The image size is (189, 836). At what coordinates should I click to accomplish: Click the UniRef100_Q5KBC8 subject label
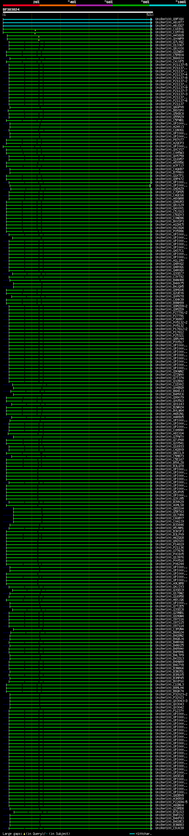[x=169, y=114]
